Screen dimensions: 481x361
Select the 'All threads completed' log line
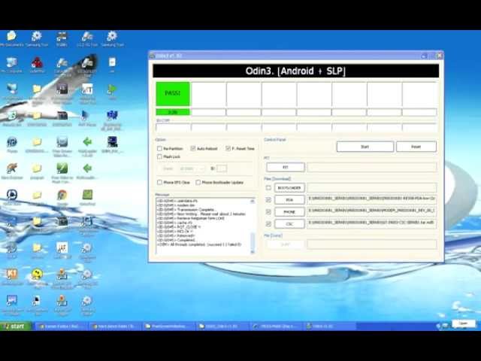tap(199, 244)
